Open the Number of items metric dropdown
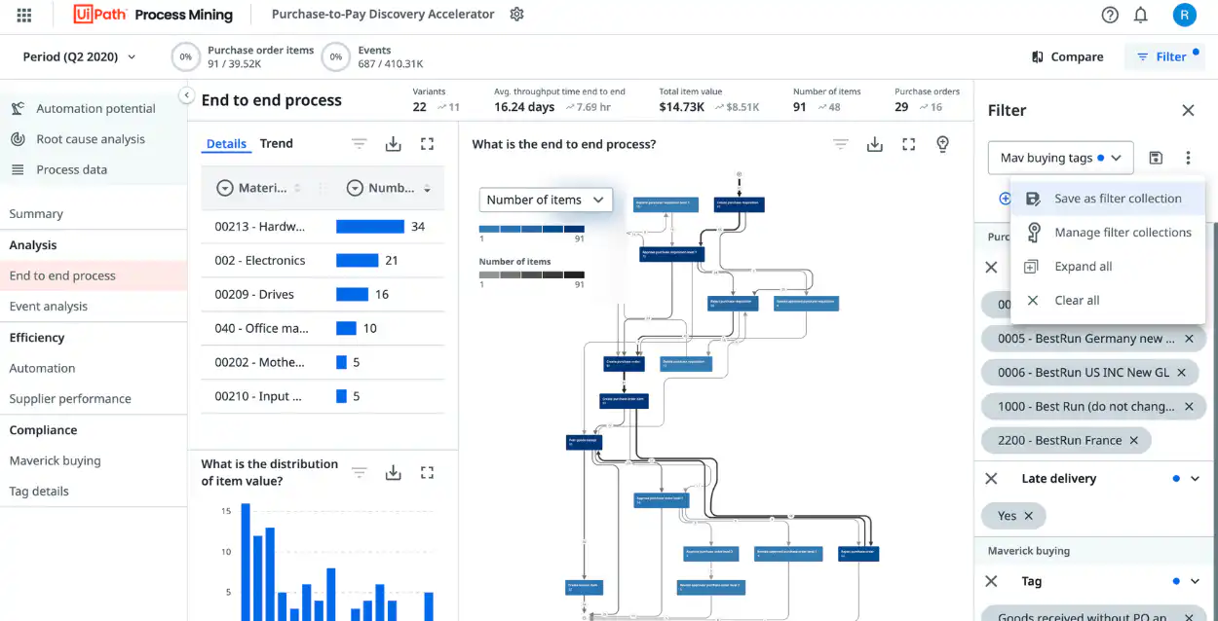This screenshot has width=1218, height=621. (545, 200)
